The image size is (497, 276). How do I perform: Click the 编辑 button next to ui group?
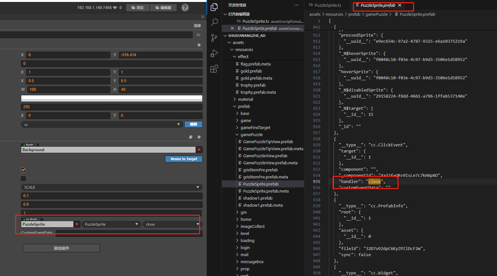pos(193,124)
